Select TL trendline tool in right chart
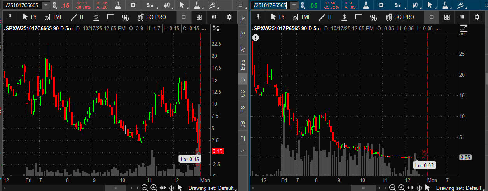488x191 pixels. (326, 17)
